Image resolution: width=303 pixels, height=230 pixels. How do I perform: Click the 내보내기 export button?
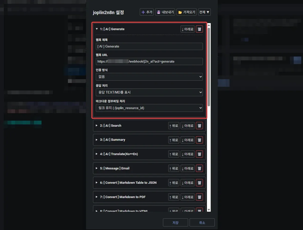coord(165,12)
